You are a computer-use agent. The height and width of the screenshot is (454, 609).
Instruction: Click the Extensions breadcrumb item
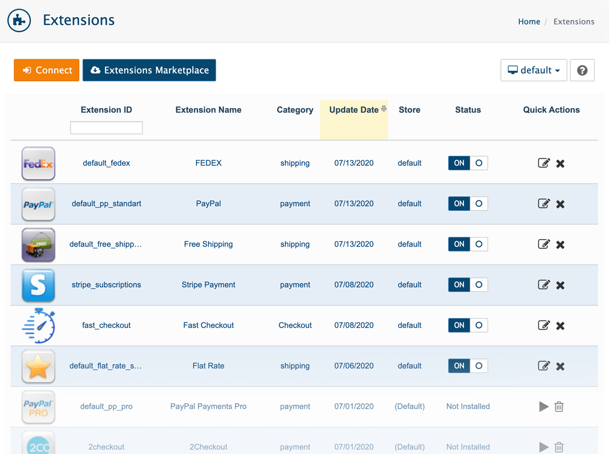pos(574,21)
